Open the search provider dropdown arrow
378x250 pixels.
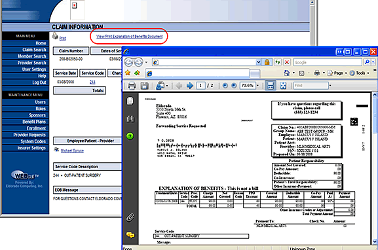coord(373,62)
